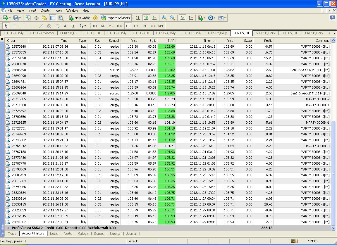Click the scrollbar up arrow

333,40
